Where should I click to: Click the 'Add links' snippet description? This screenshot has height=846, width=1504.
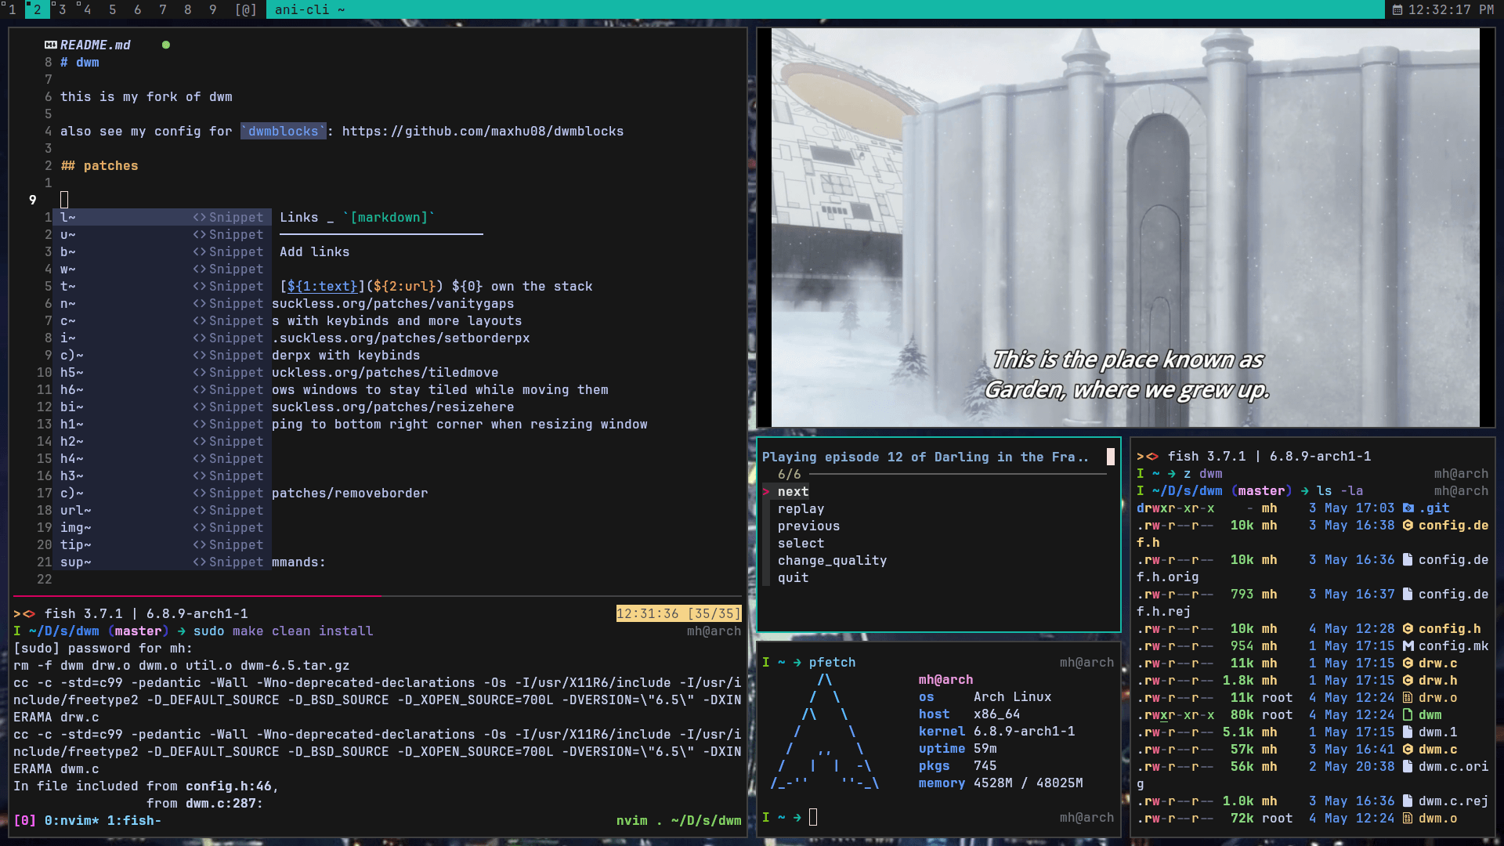pyautogui.click(x=315, y=251)
